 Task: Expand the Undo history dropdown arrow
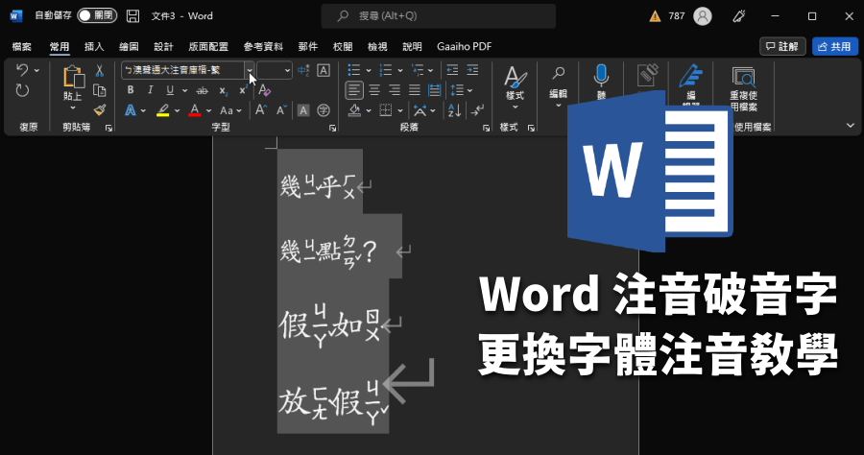point(36,70)
